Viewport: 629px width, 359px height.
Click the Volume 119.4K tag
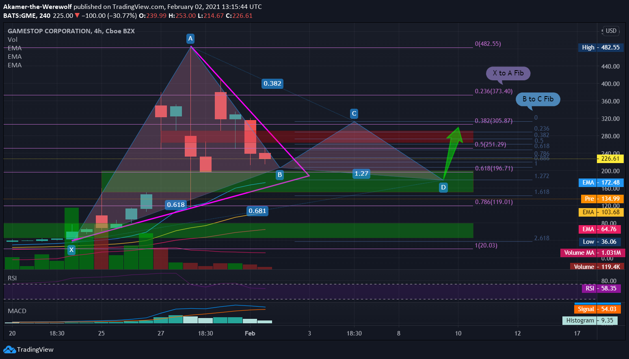click(597, 267)
